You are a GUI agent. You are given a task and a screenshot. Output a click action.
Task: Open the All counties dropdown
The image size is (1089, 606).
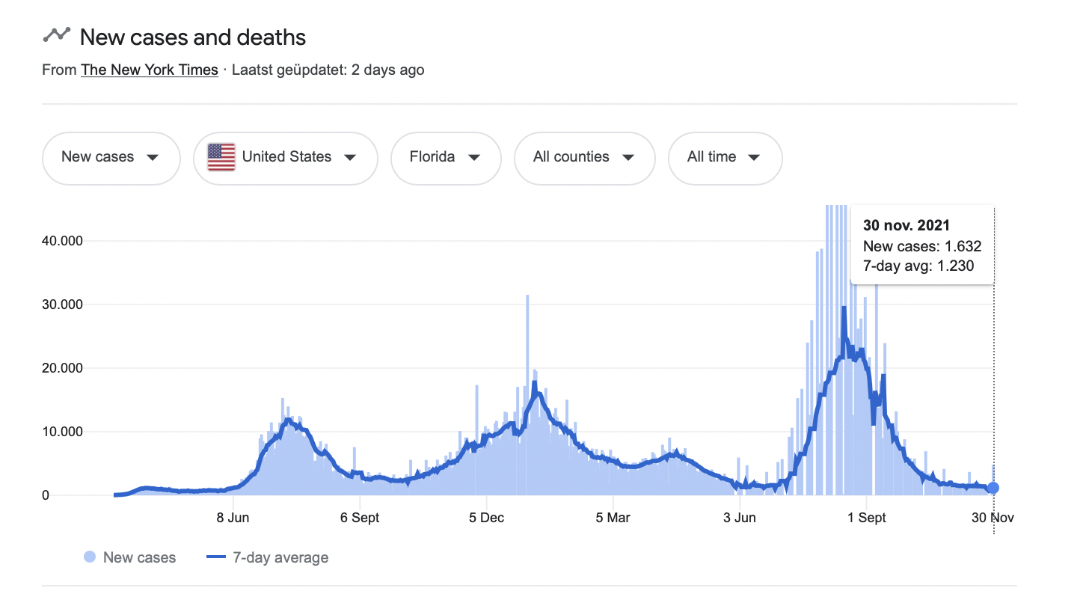pyautogui.click(x=584, y=158)
